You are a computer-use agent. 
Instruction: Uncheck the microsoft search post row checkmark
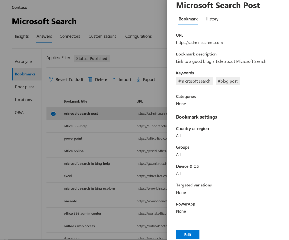point(53,114)
